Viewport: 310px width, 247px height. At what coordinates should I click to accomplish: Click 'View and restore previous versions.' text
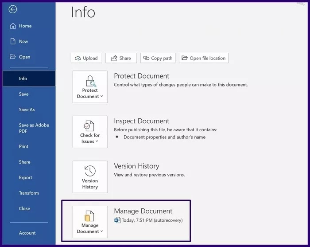[149, 175]
